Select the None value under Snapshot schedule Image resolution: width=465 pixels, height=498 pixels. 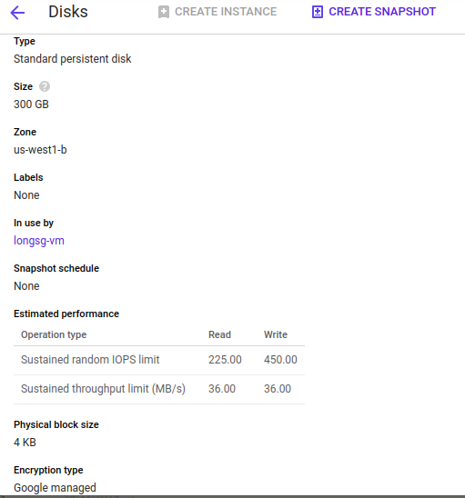pyautogui.click(x=26, y=286)
